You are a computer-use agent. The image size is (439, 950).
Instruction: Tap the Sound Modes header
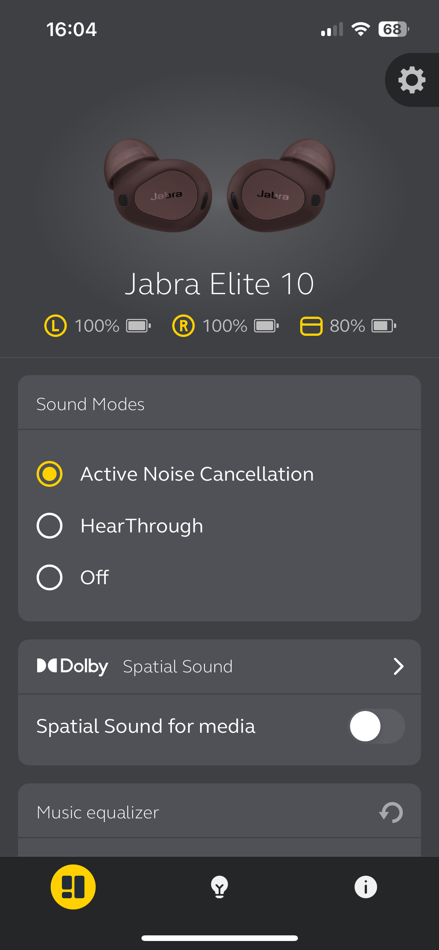(x=90, y=404)
